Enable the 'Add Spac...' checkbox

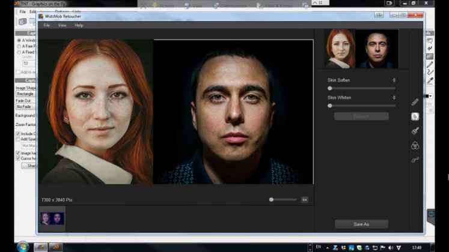tap(18, 139)
